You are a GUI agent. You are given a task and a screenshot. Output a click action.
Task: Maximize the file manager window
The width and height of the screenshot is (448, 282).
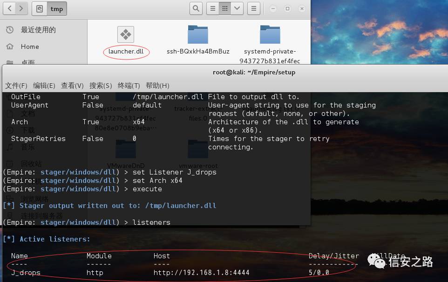point(287,8)
